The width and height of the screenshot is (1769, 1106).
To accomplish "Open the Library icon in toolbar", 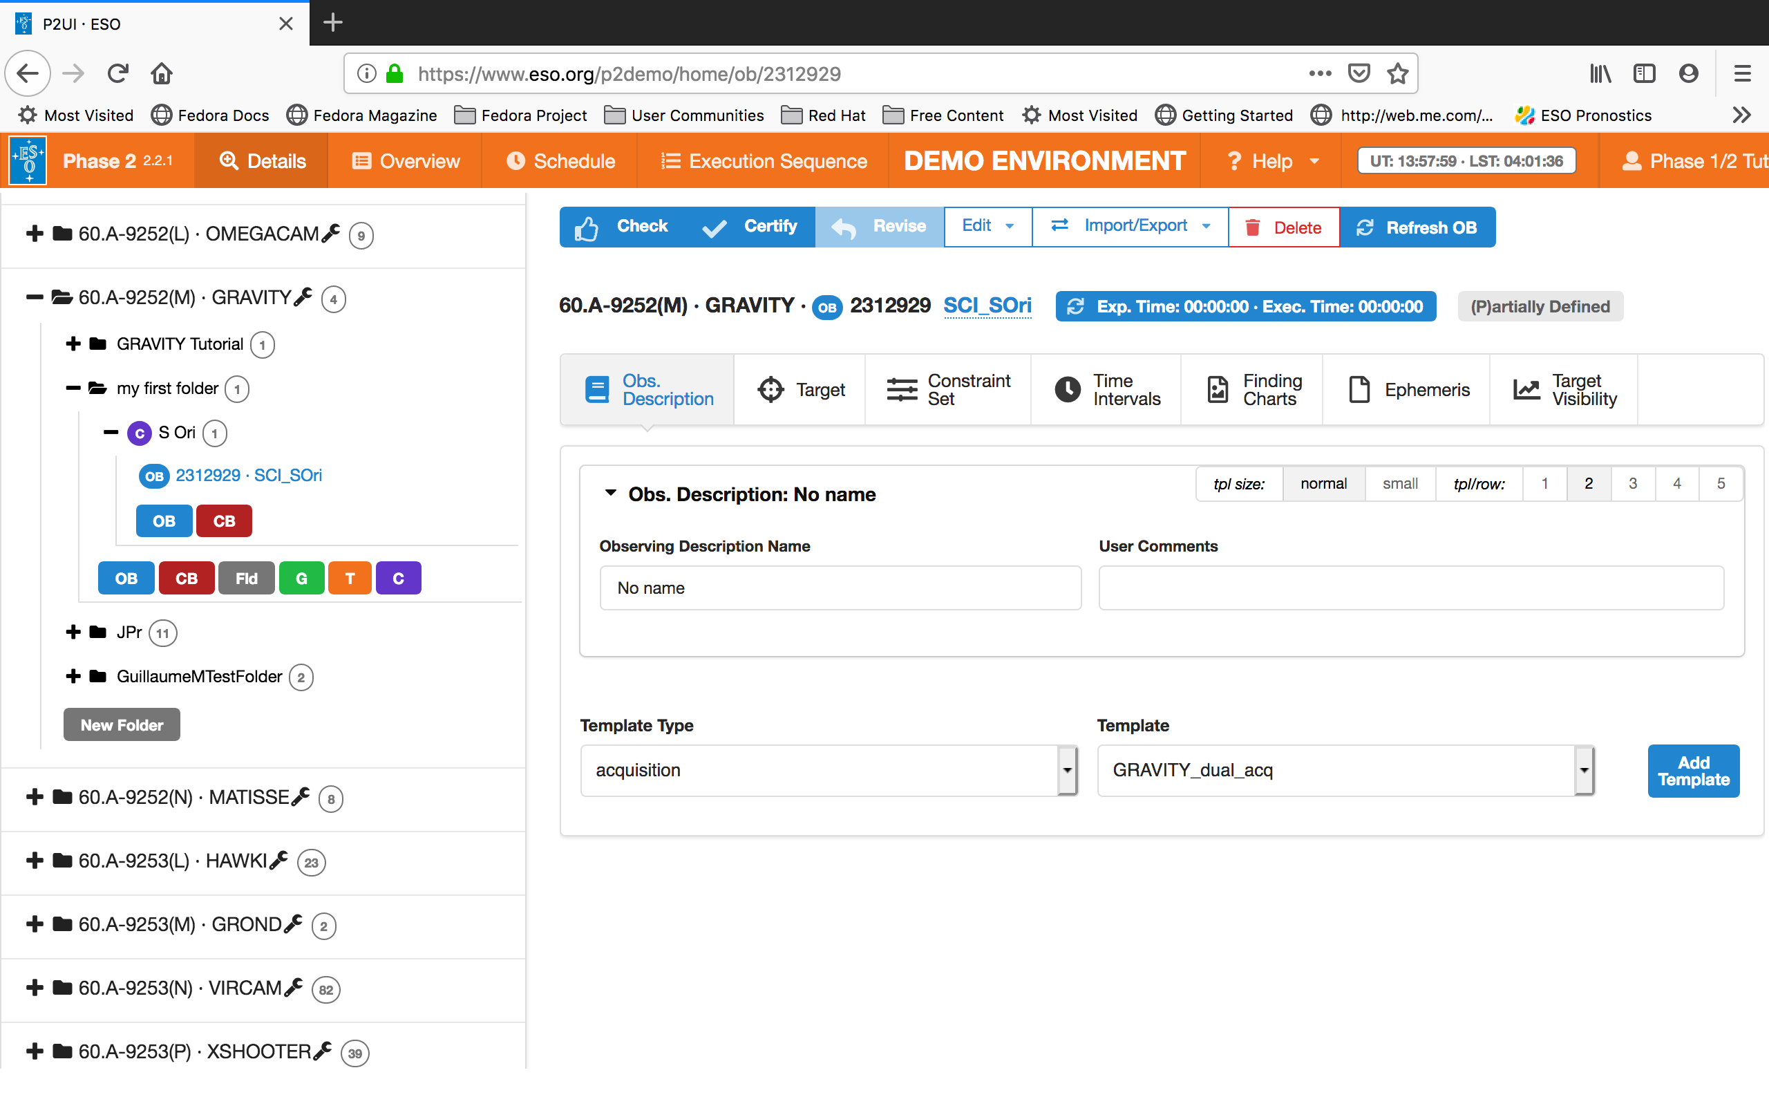I will 1600,73.
